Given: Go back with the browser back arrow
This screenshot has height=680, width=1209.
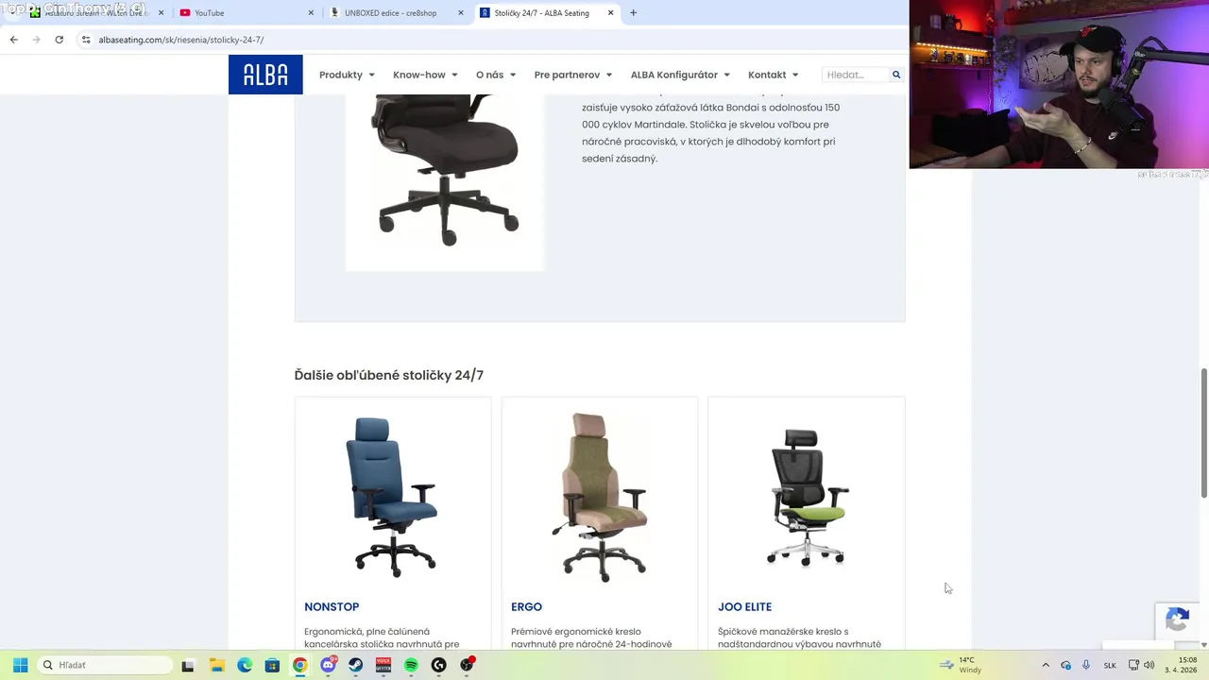Looking at the screenshot, I should [13, 40].
